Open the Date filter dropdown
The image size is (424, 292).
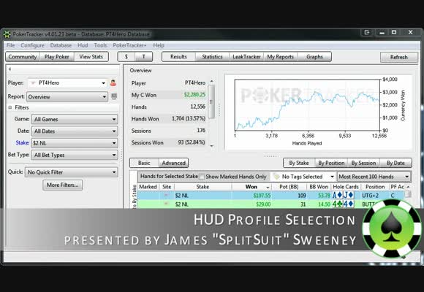pos(75,131)
